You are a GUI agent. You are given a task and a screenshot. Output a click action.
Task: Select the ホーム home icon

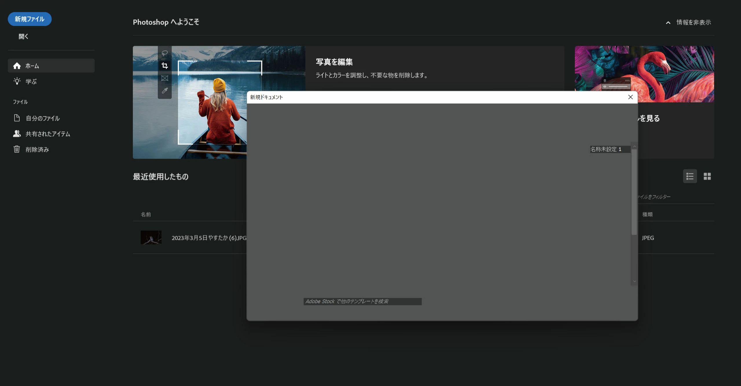coord(17,66)
